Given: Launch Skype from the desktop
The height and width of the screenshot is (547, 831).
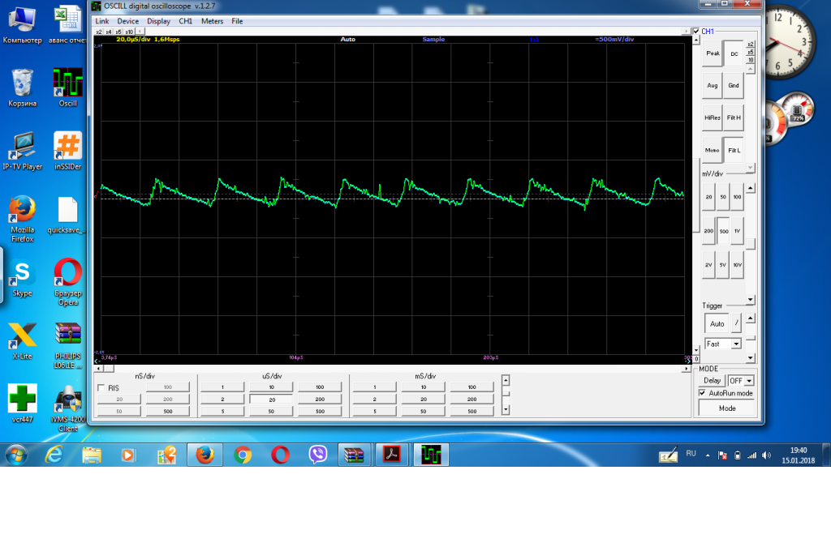Looking at the screenshot, I should tap(22, 274).
